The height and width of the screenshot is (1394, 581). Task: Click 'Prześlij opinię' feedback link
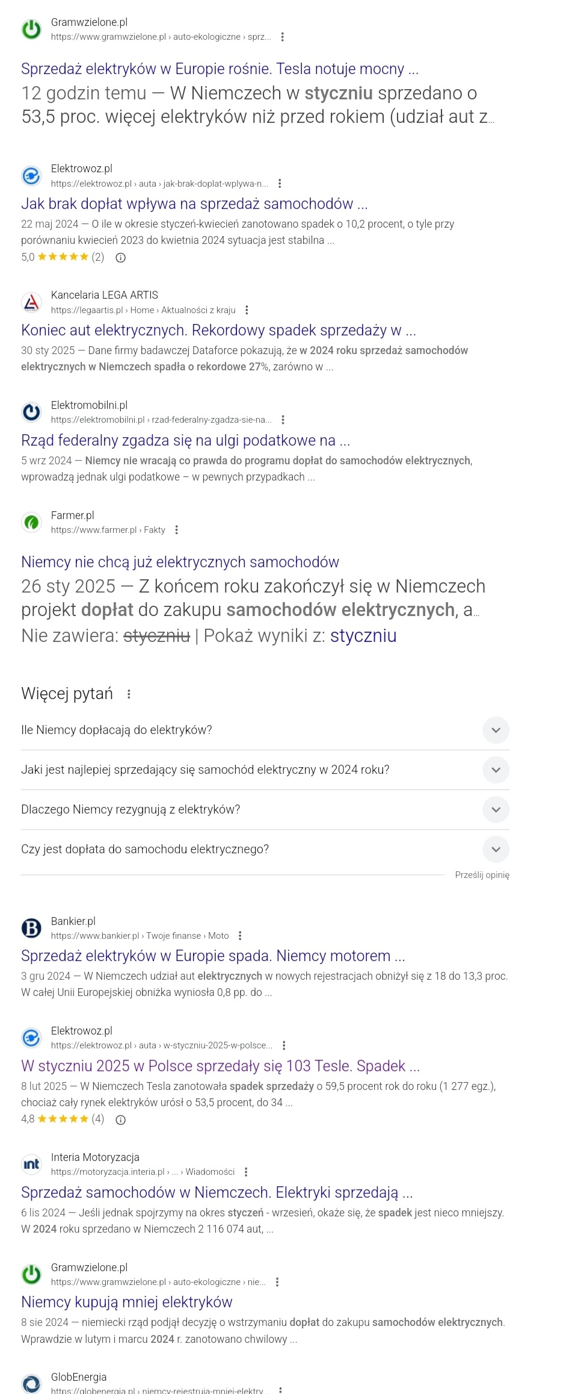coord(482,875)
